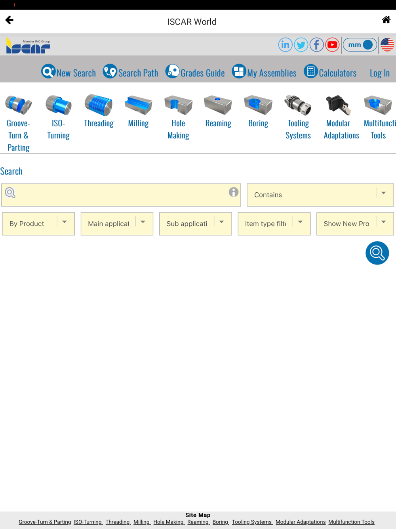Screen dimensions: 396x529
Task: Open Threading site map link
Action: pos(118,522)
